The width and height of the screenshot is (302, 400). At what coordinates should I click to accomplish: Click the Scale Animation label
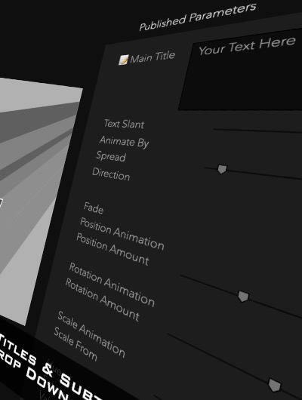[x=91, y=334]
